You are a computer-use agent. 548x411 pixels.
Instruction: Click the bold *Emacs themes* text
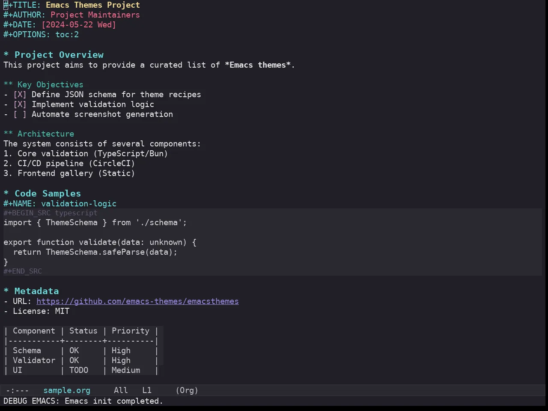point(258,65)
